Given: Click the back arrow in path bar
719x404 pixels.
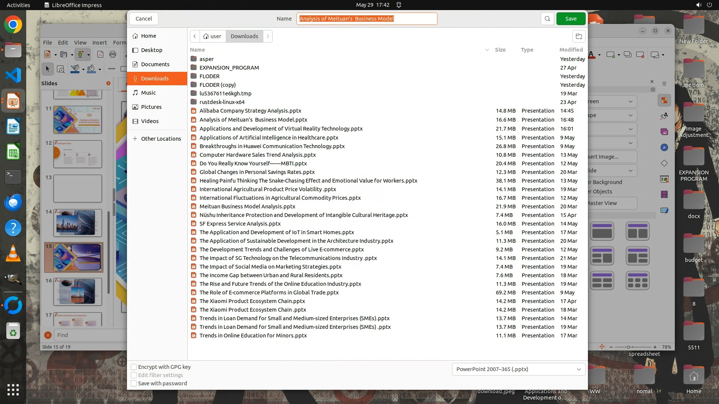Looking at the screenshot, I should pos(195,36).
